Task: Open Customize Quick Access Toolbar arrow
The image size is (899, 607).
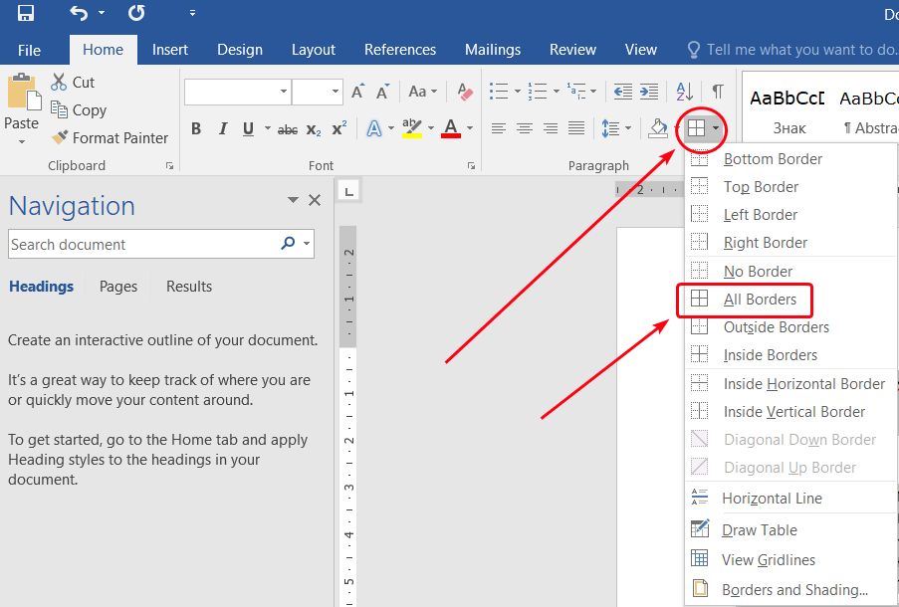Action: pyautogui.click(x=192, y=13)
